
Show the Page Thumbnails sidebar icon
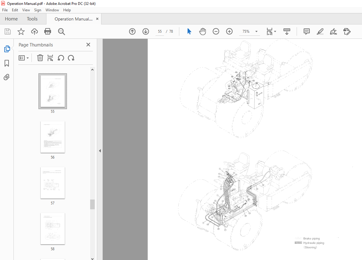click(x=7, y=49)
